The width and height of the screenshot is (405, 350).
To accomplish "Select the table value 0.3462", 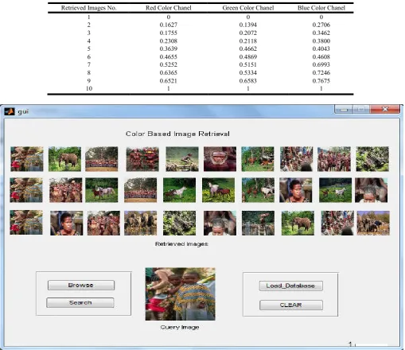I will (x=321, y=33).
